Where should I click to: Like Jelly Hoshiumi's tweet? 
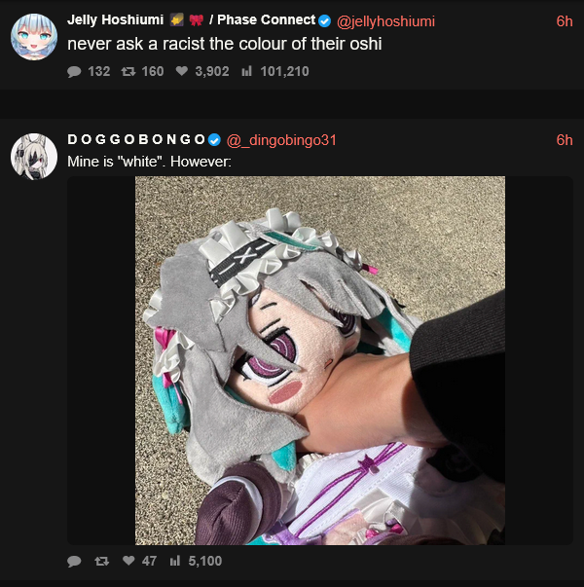[x=182, y=71]
